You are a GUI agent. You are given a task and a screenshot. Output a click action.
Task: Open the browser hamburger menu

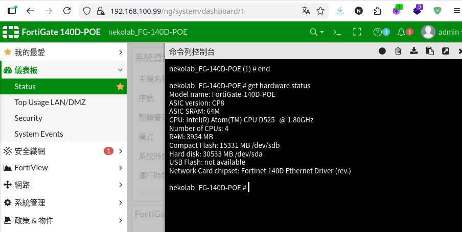coord(456,11)
